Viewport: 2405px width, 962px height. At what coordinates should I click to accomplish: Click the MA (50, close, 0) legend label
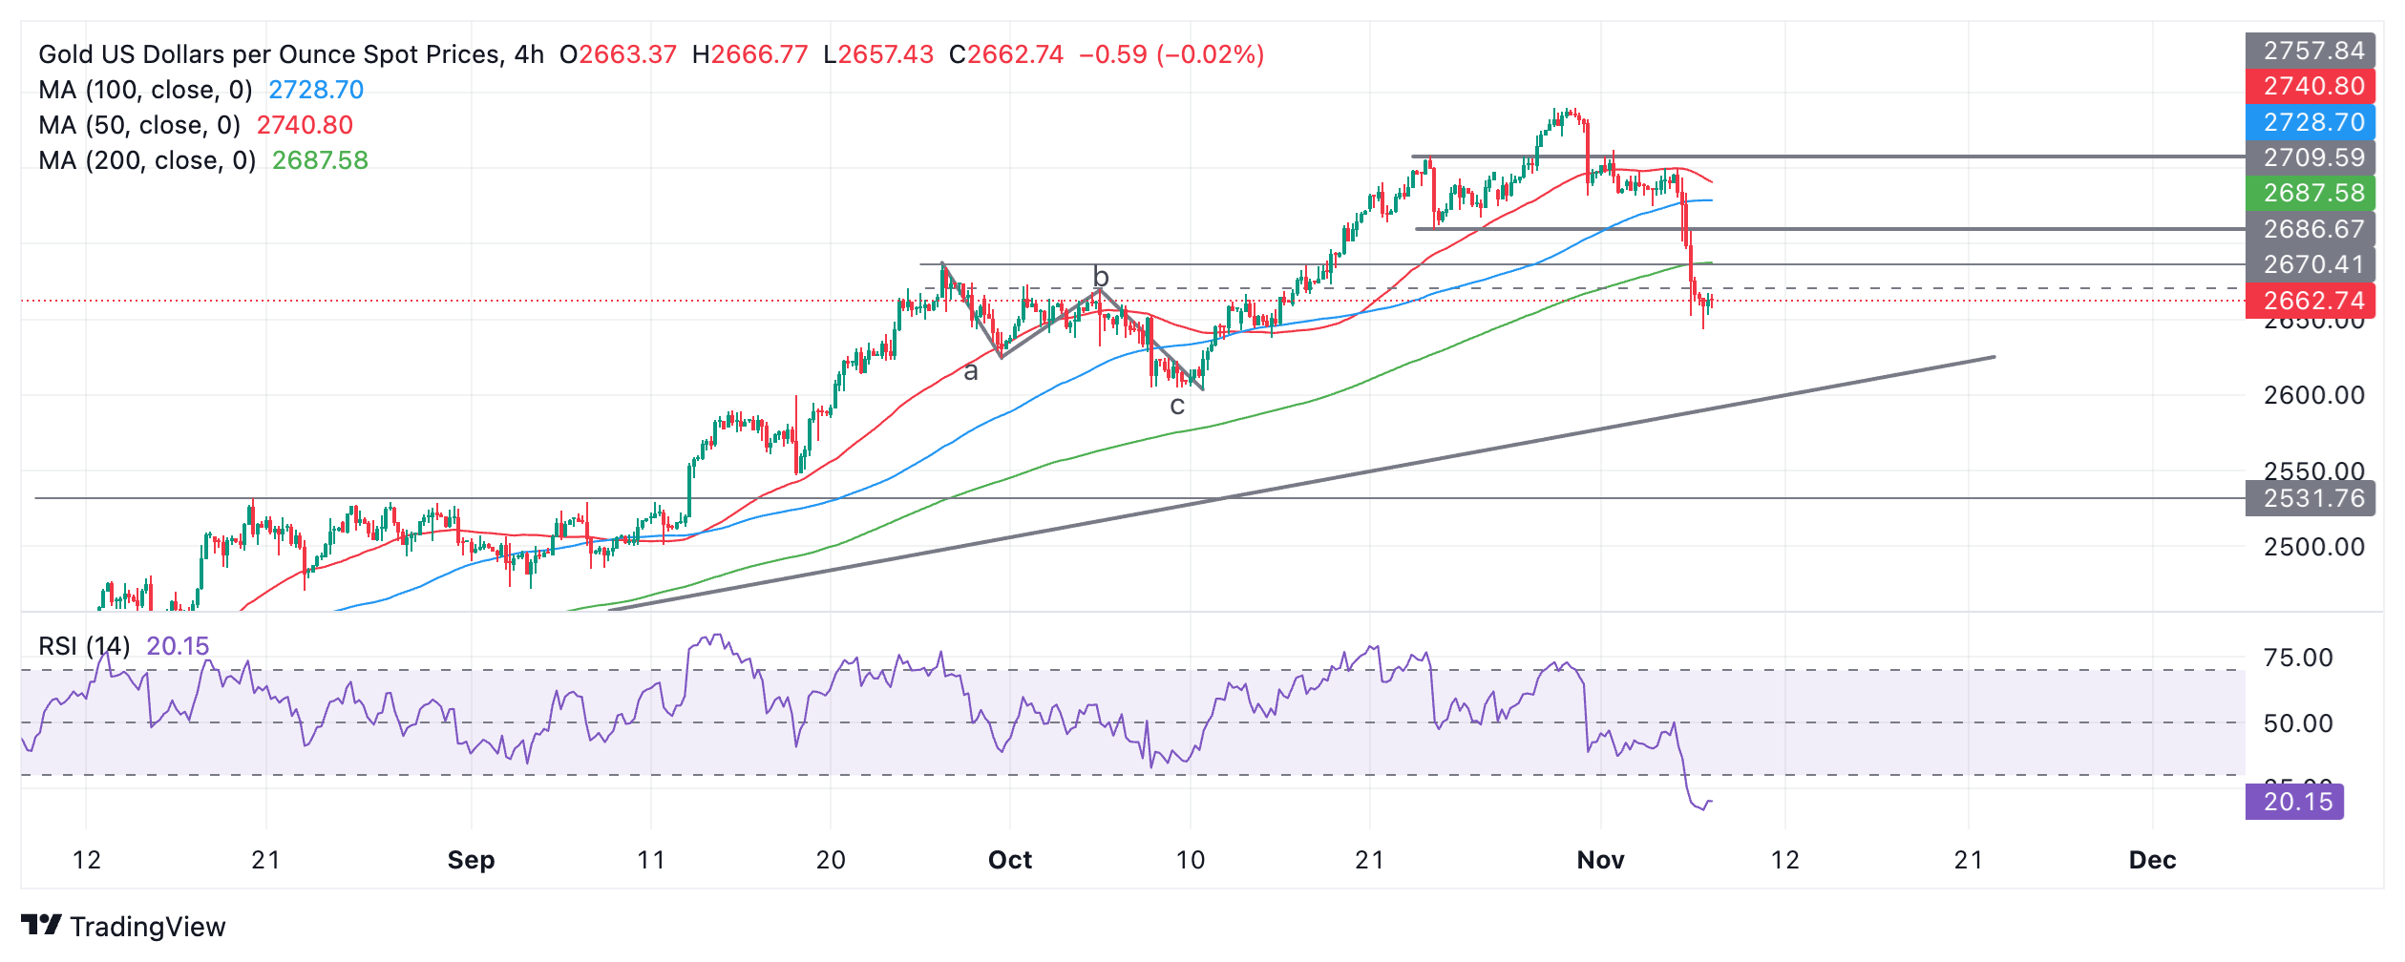(139, 125)
